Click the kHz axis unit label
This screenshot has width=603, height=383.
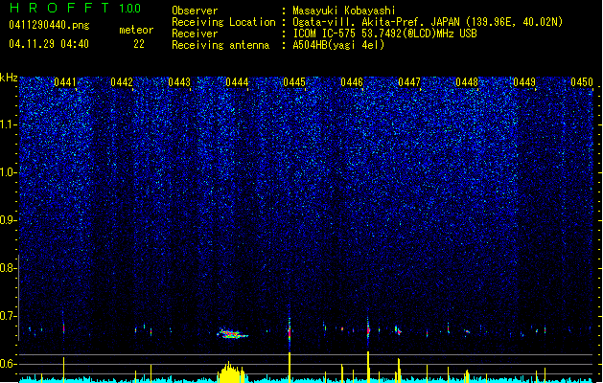9,78
